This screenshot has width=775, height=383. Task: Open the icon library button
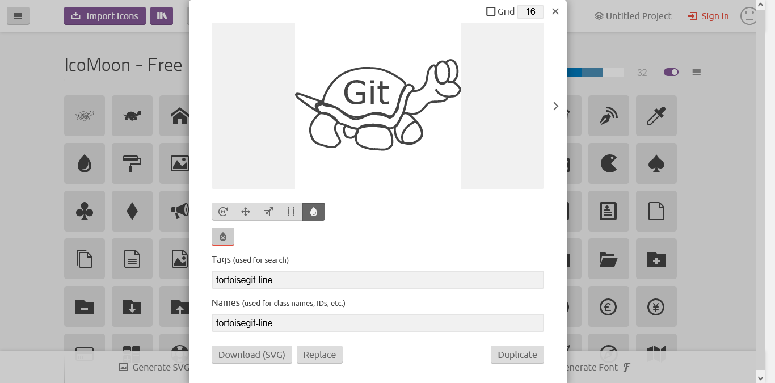point(162,16)
